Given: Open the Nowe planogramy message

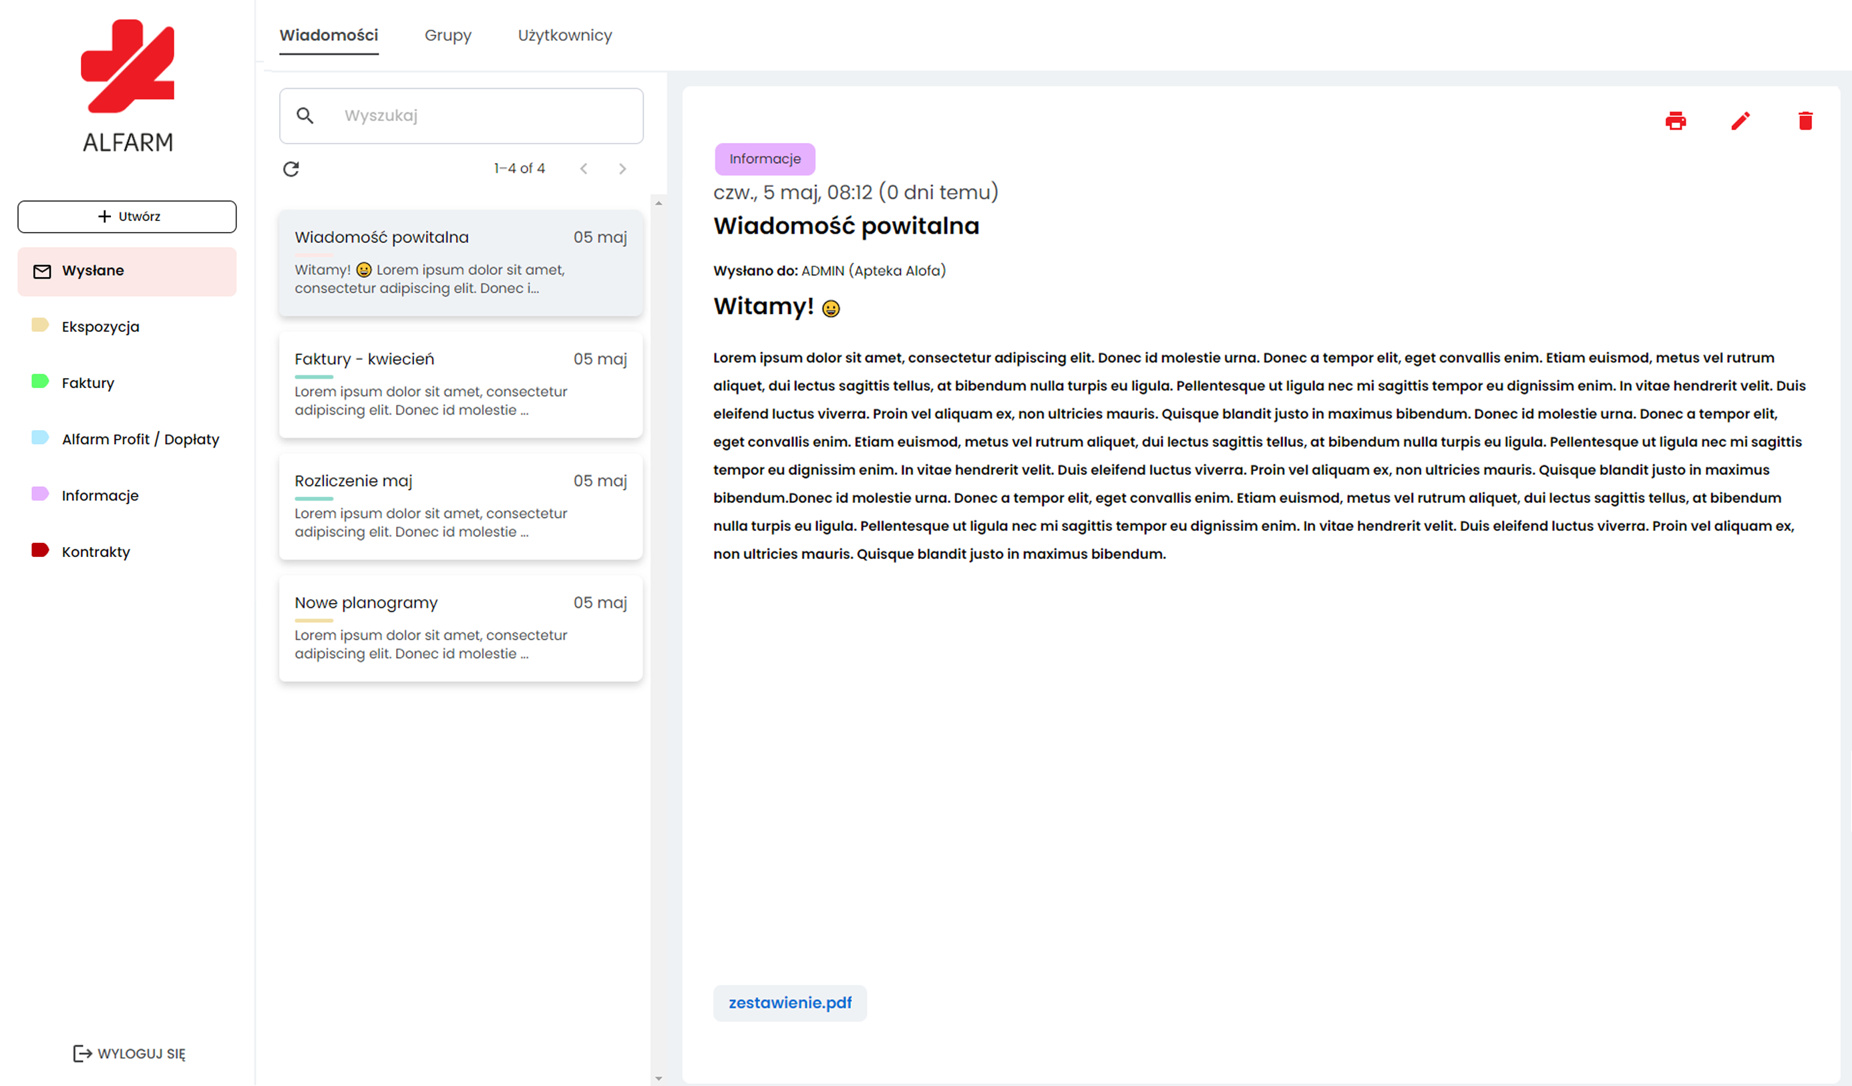Looking at the screenshot, I should [461, 628].
